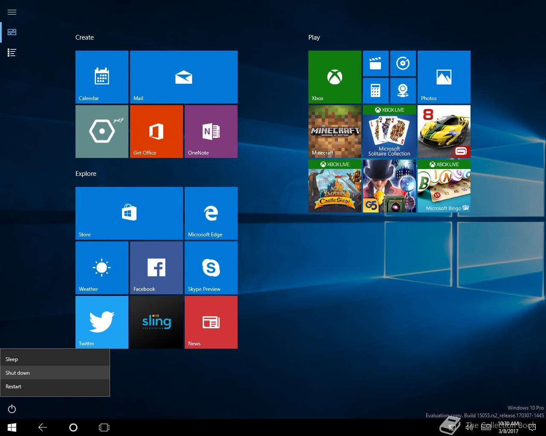
Task: Open the Store tile
Action: click(x=129, y=213)
